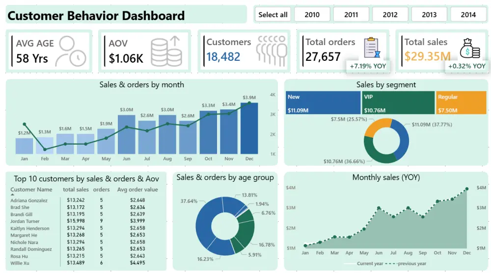Click the October bar labeled $3.3M
491x273 pixels.
(x=208, y=132)
